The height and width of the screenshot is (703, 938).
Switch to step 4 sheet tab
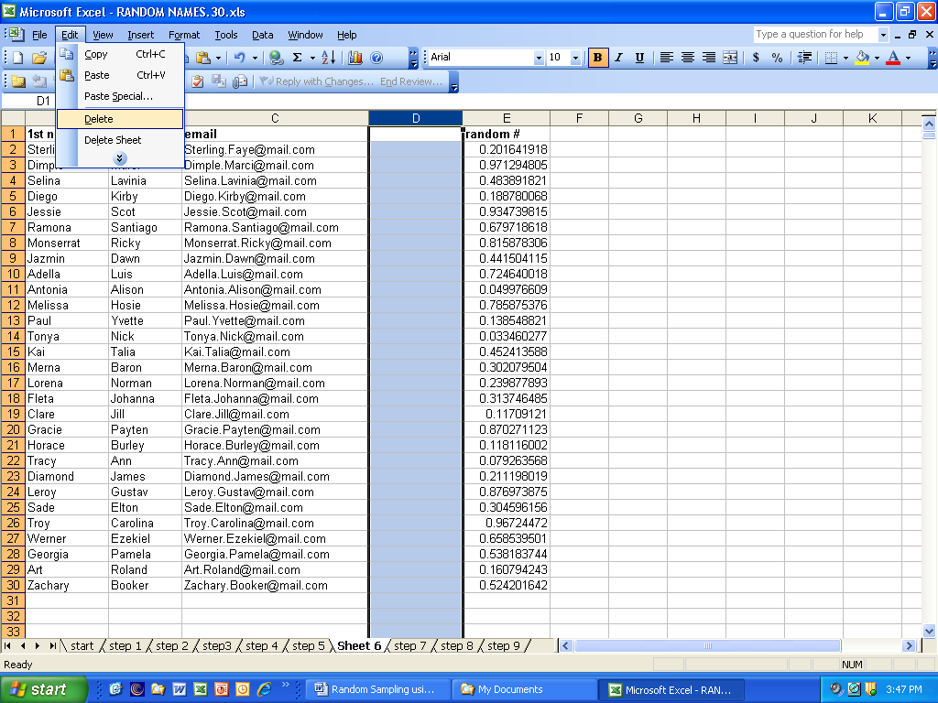tap(261, 645)
